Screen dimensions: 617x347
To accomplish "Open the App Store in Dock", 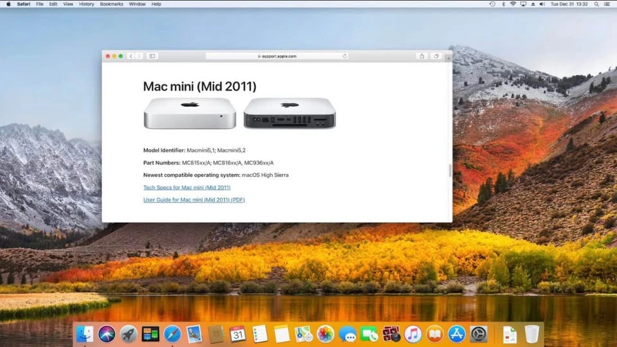I will click(x=456, y=334).
